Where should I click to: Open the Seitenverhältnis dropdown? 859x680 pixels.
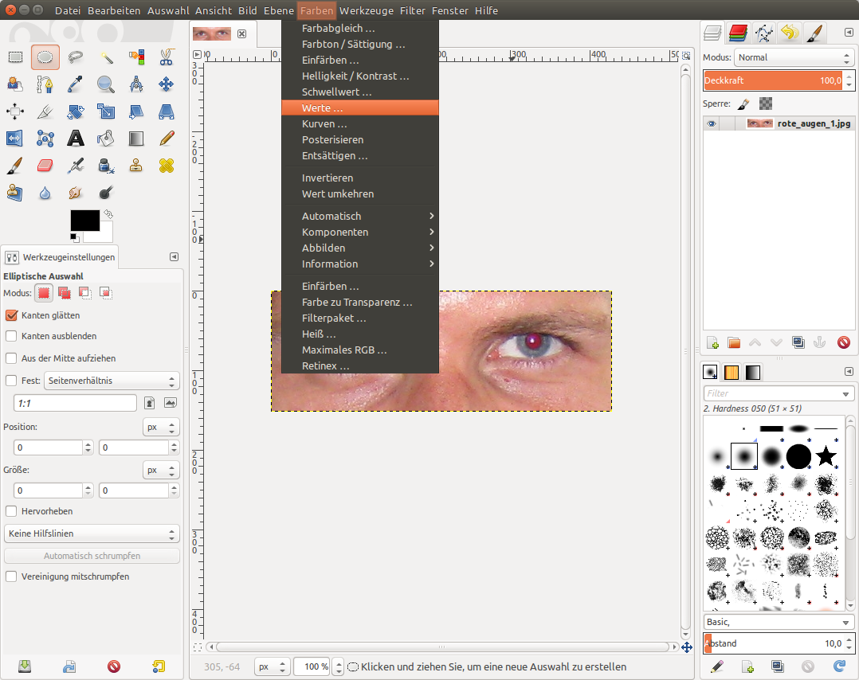[x=112, y=381]
